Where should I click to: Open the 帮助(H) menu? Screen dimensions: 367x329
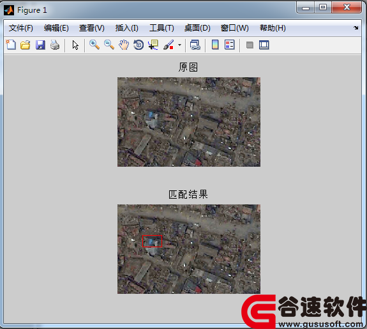[x=273, y=28]
